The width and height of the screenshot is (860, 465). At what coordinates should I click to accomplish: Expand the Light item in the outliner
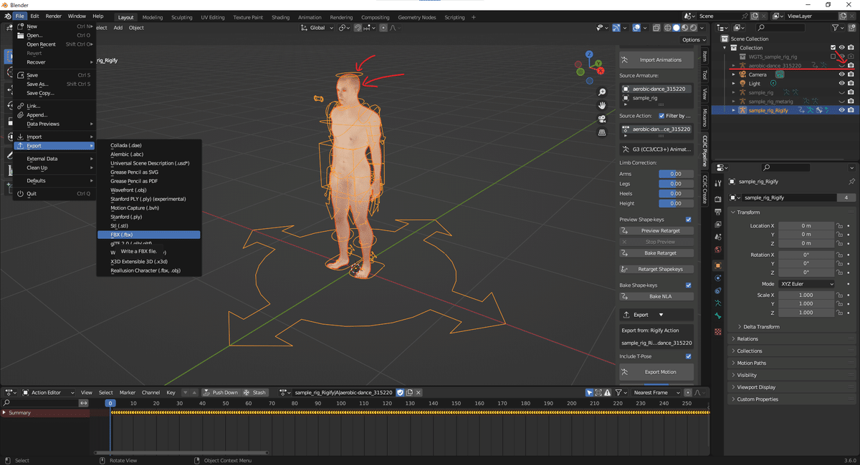tap(734, 84)
